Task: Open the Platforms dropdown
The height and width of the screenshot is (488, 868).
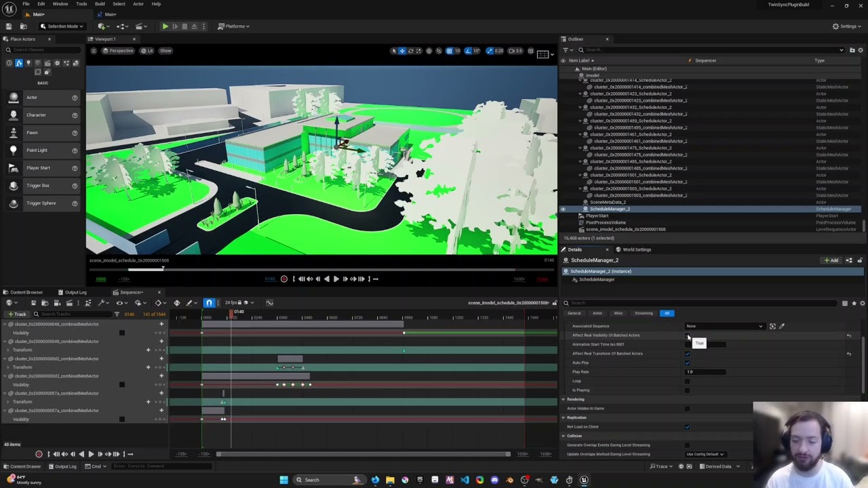Action: 234,26
